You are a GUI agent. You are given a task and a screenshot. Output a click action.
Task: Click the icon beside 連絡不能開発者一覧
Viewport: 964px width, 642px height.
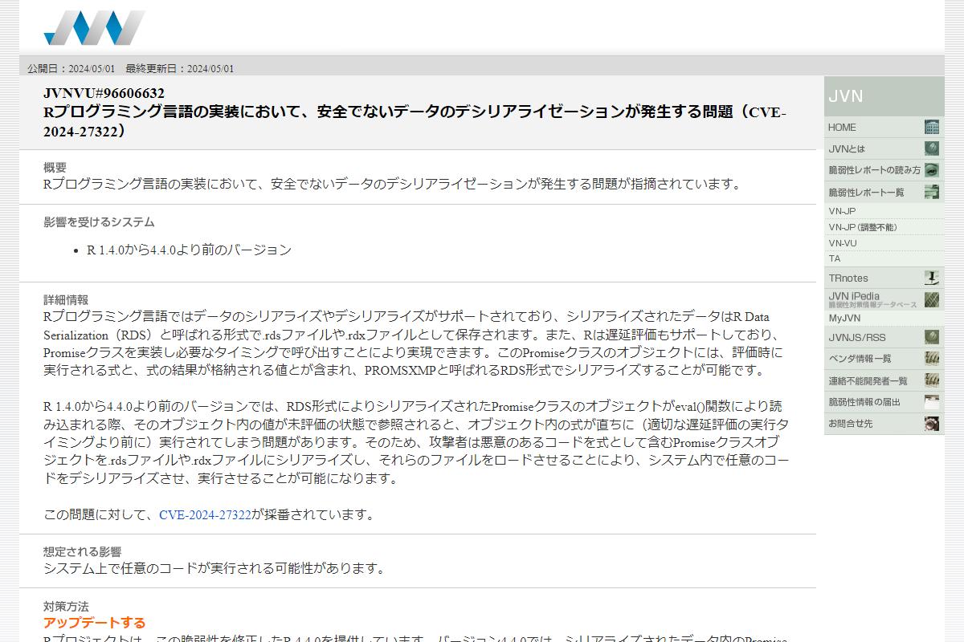931,380
